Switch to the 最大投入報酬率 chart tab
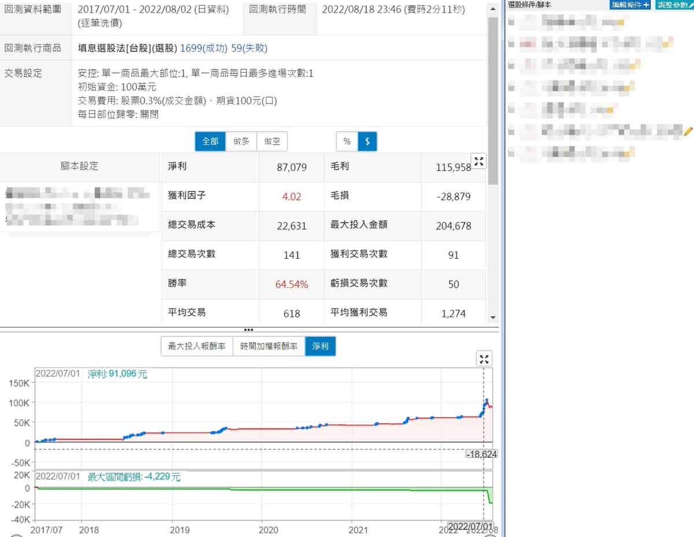The image size is (694, 537). 197,346
